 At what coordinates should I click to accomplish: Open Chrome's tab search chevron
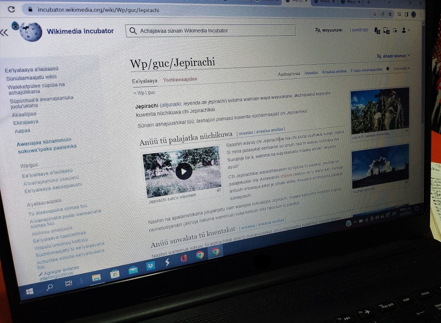click(x=389, y=3)
